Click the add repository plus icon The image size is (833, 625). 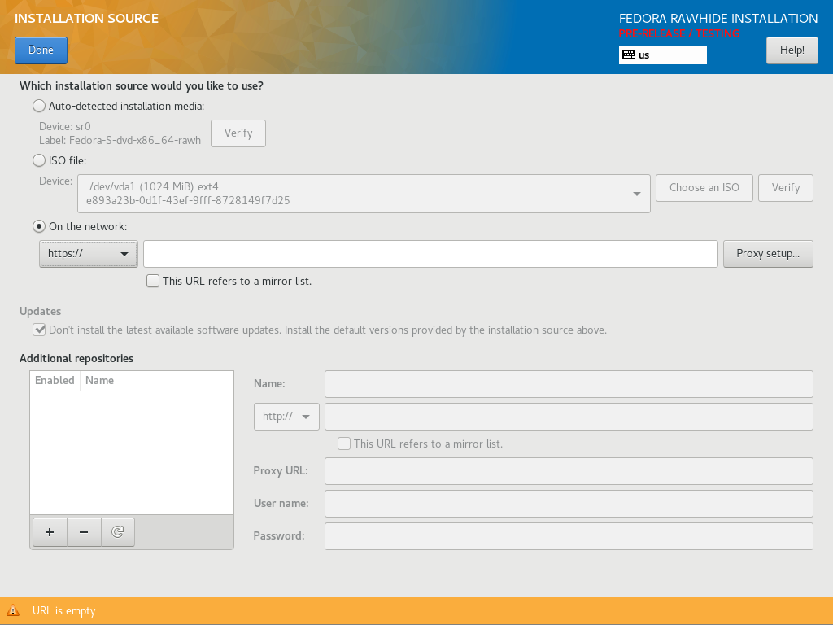[x=50, y=532]
